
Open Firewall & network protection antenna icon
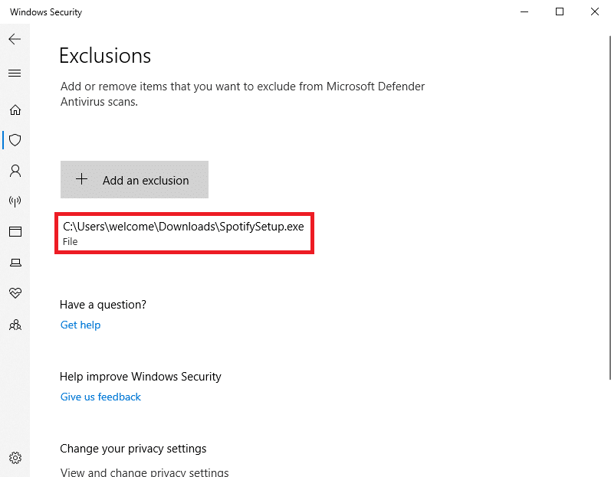pyautogui.click(x=15, y=201)
